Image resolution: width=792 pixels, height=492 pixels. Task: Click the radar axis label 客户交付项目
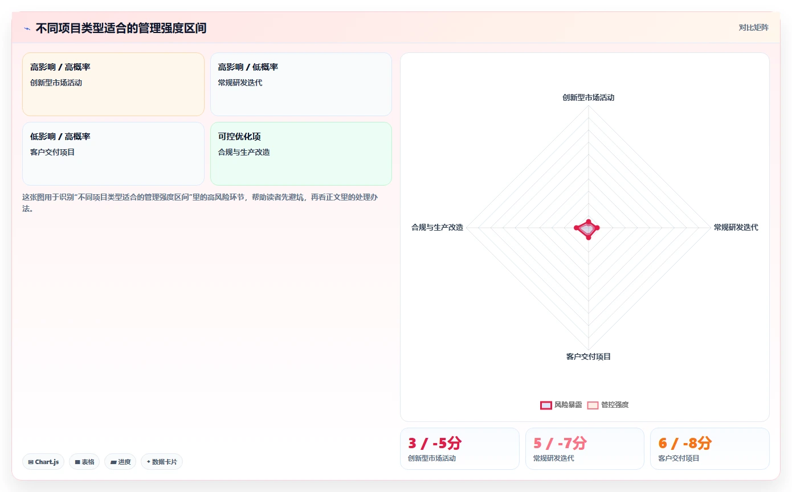[589, 356]
